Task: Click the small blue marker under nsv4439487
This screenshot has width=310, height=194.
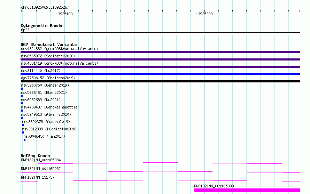Action: tap(22, 111)
